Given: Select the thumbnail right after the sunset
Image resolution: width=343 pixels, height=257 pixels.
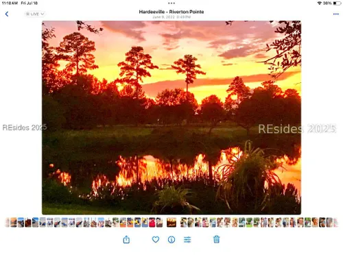Looking at the screenshot, I should click(x=183, y=223).
